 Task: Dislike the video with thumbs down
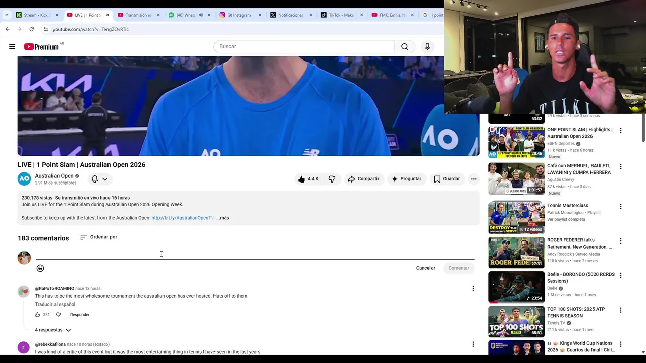point(332,179)
